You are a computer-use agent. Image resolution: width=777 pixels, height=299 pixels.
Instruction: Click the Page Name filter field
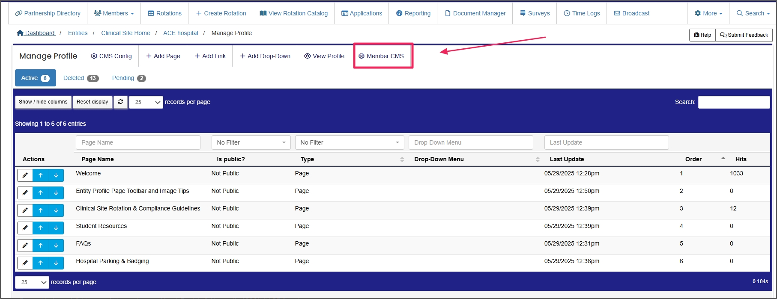pyautogui.click(x=138, y=142)
